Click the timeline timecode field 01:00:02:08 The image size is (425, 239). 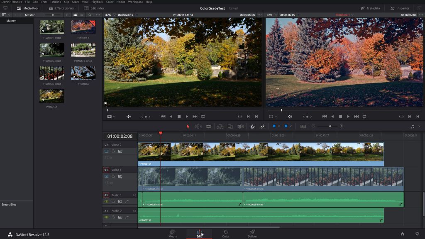pos(120,136)
